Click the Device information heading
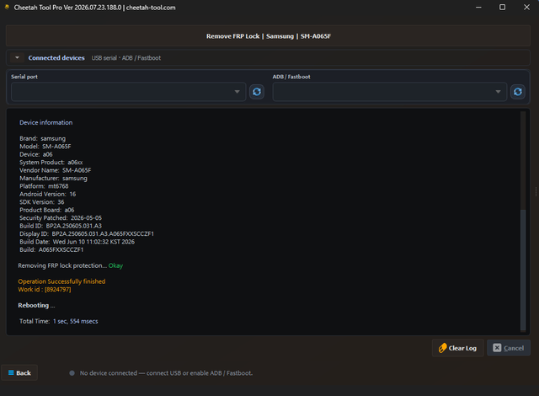 coord(46,122)
